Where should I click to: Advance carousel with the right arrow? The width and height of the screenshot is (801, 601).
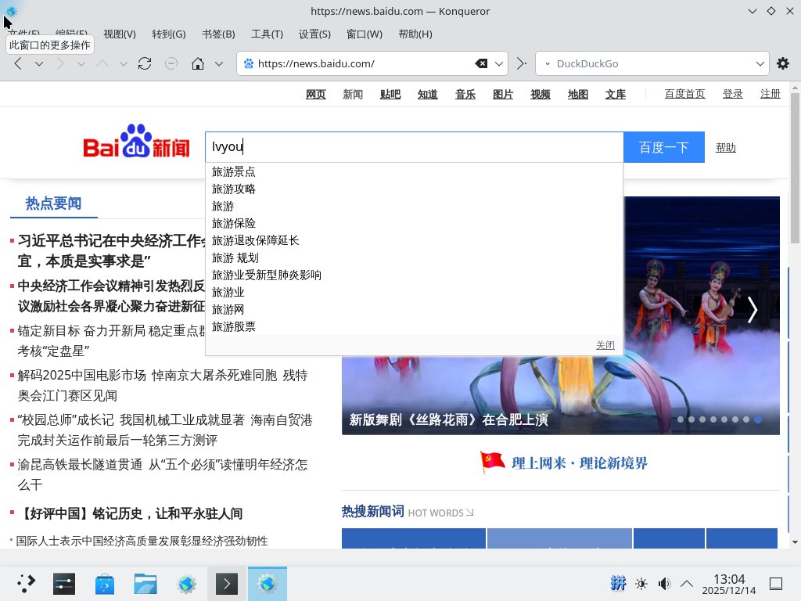point(752,310)
